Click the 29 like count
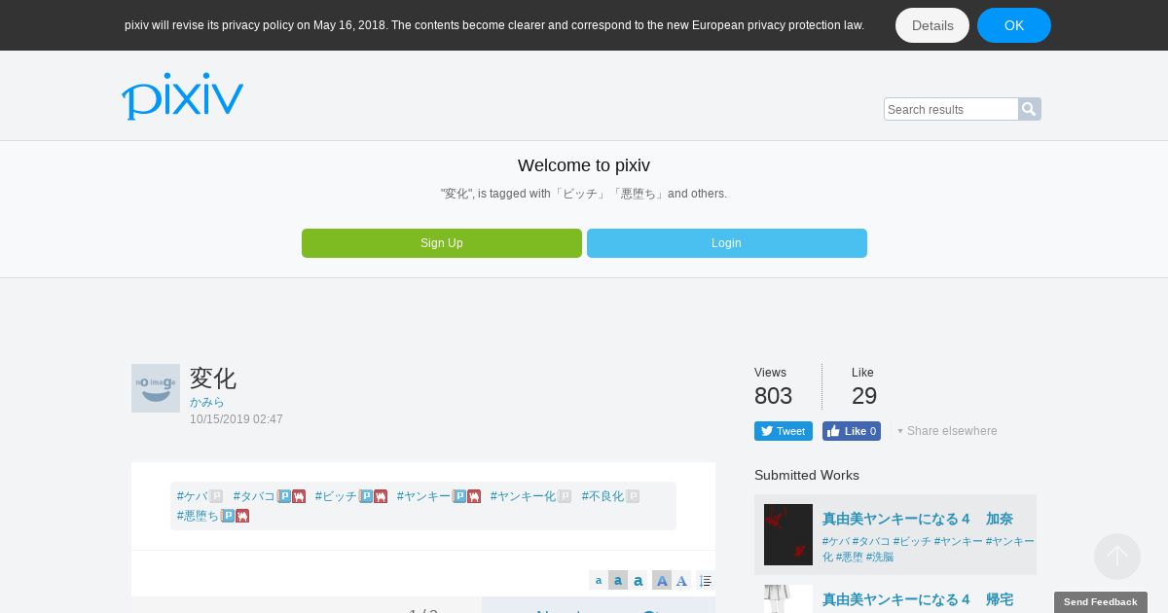The image size is (1168, 613). click(x=864, y=396)
